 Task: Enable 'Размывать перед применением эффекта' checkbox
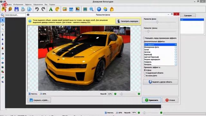144,38
